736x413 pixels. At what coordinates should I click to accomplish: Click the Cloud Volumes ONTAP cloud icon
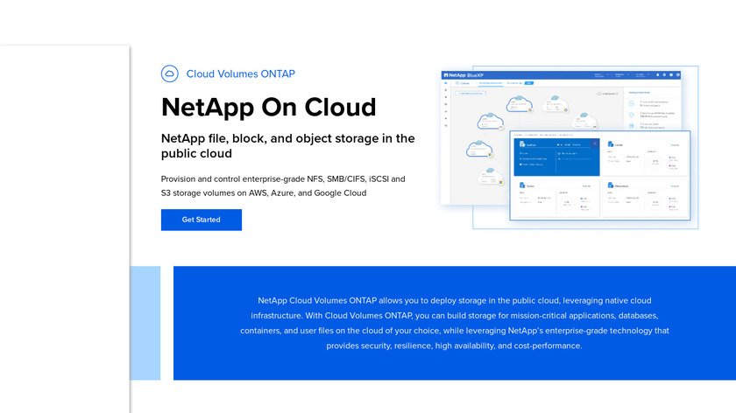click(169, 73)
